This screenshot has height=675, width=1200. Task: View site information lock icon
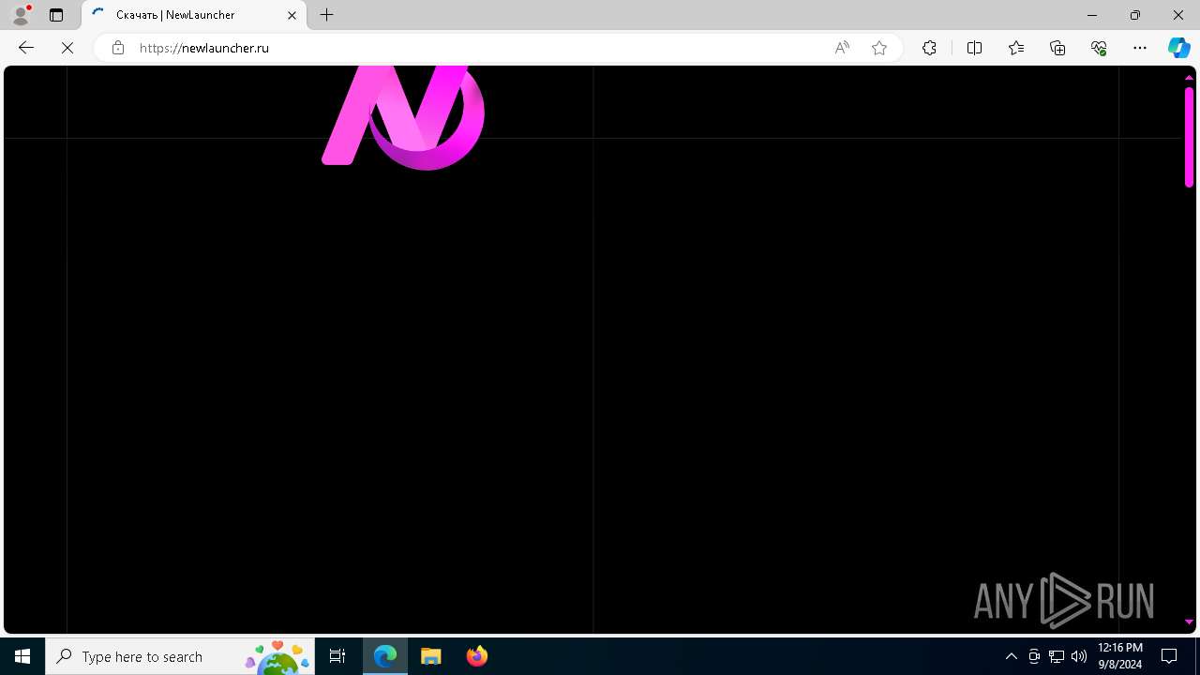point(117,48)
